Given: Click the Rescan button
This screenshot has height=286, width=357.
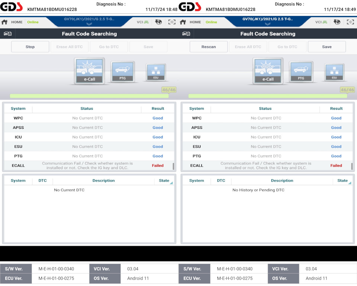Looking at the screenshot, I should pos(209,47).
